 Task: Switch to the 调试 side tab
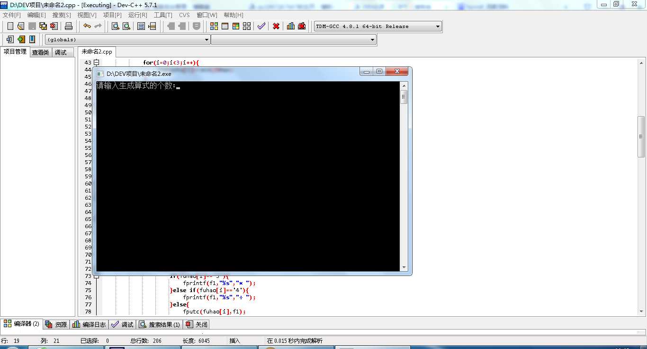[63, 52]
